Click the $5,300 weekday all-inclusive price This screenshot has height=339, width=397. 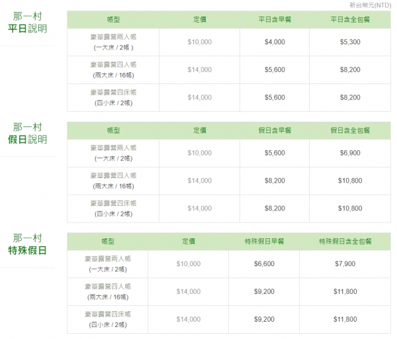[349, 42]
